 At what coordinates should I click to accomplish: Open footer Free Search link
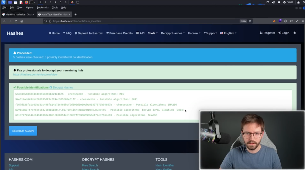point(90,165)
